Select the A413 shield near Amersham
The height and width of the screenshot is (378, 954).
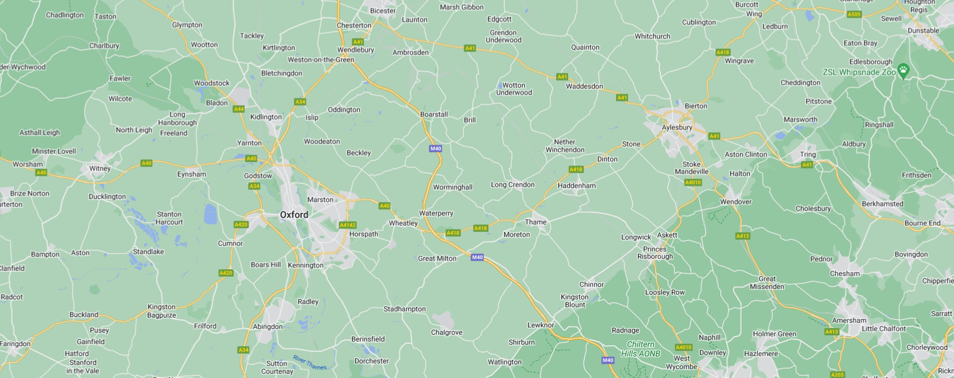[832, 332]
